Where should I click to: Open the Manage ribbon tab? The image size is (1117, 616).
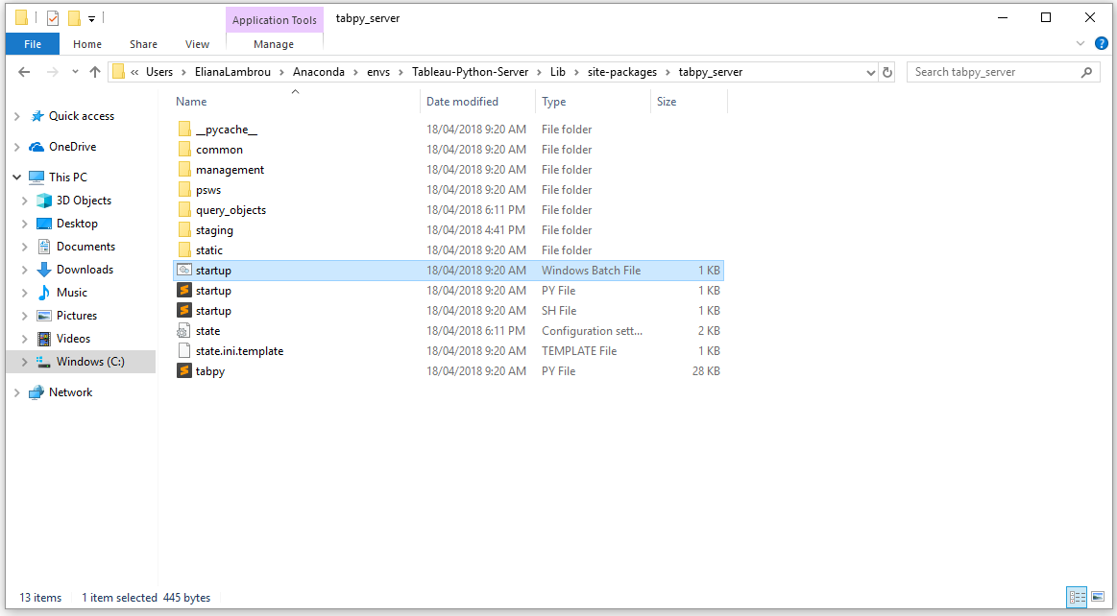click(274, 44)
